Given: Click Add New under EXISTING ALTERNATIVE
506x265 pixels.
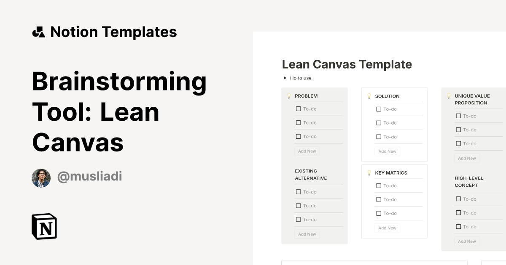Looking at the screenshot, I should coord(307,234).
